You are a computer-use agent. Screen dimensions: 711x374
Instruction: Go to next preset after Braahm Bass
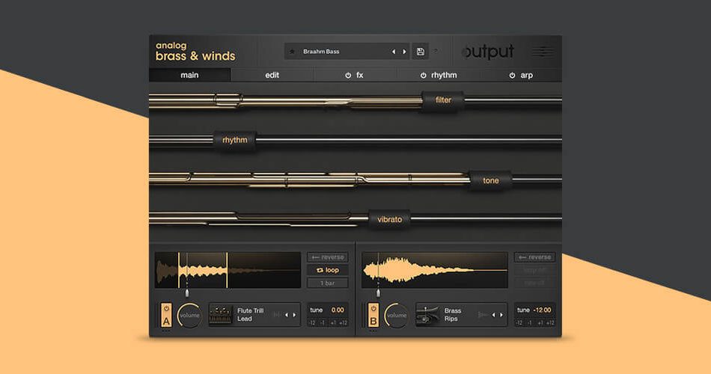tap(405, 52)
